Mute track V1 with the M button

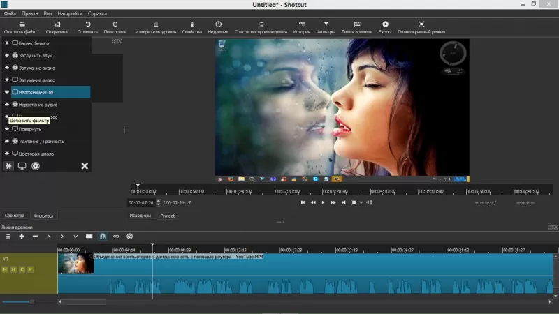click(x=5, y=269)
